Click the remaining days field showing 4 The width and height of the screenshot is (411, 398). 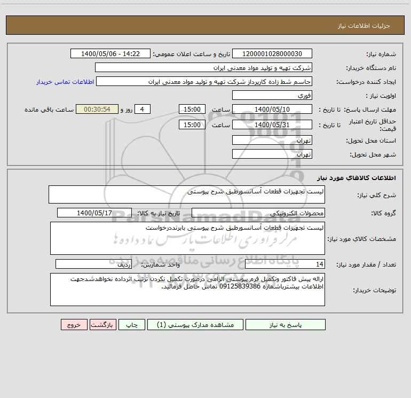[x=143, y=109]
